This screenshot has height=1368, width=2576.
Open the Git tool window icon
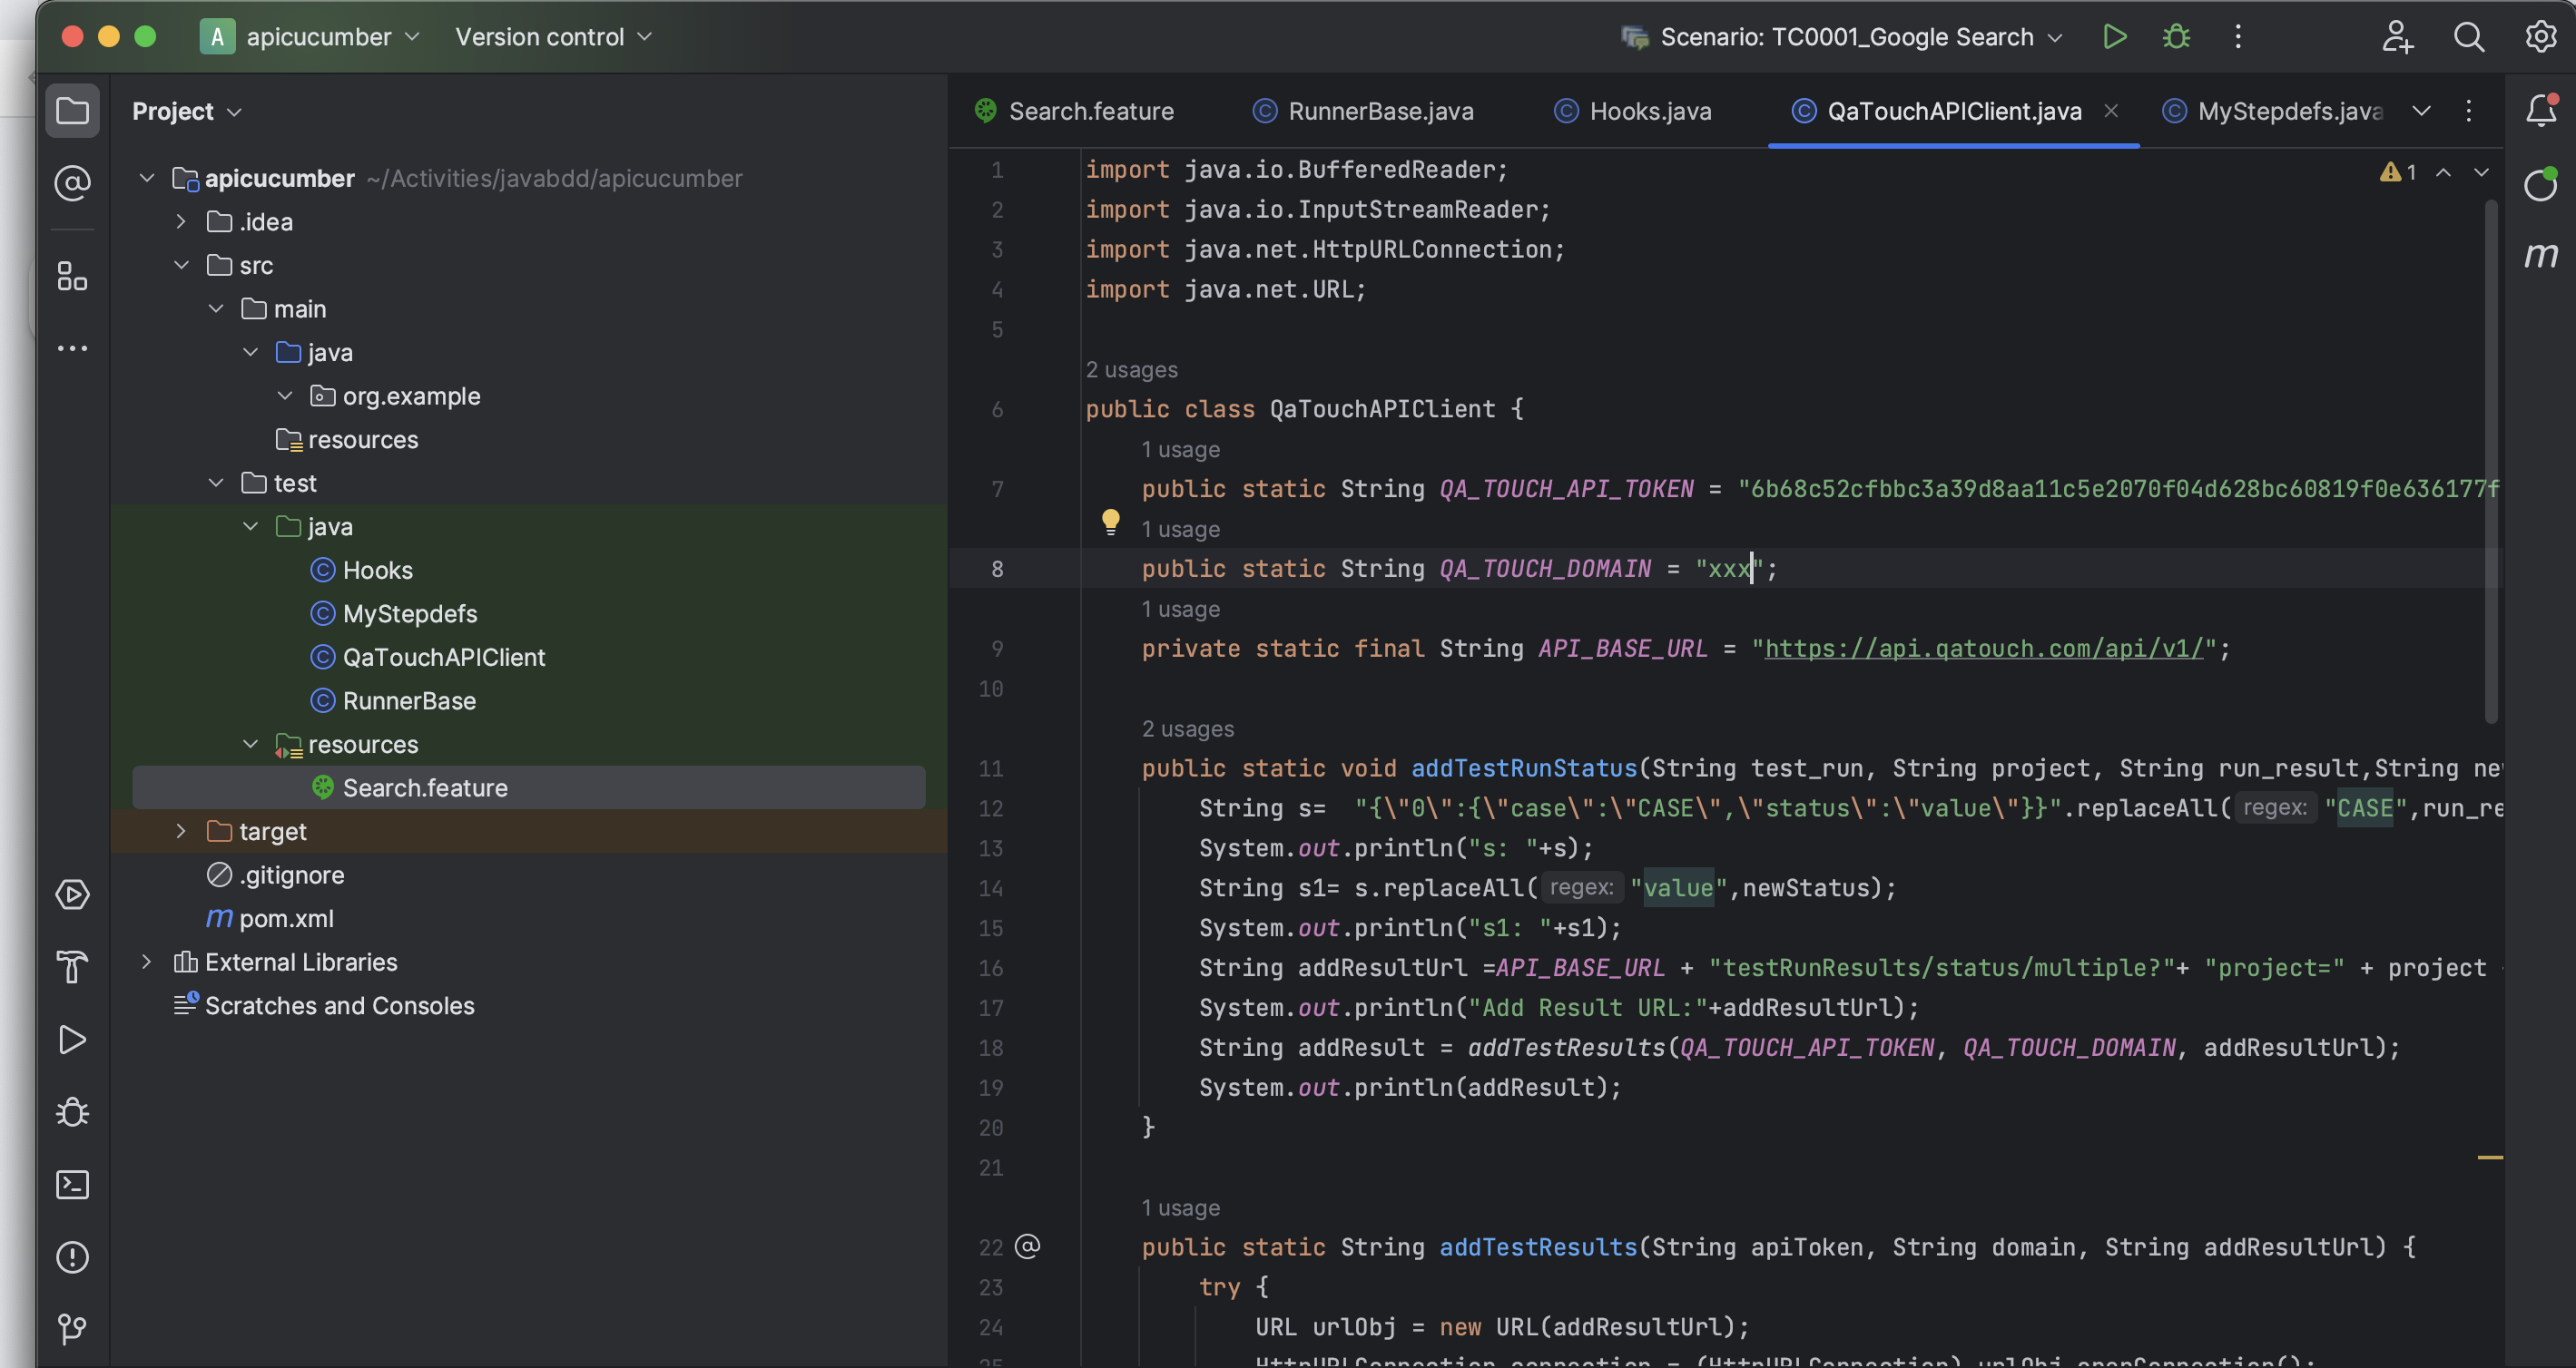click(x=72, y=1329)
